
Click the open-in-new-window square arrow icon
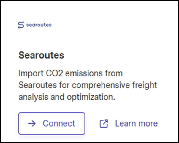click(x=104, y=123)
